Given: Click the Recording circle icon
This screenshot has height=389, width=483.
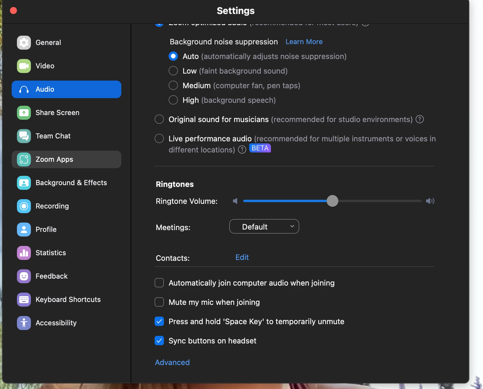Looking at the screenshot, I should [x=24, y=206].
